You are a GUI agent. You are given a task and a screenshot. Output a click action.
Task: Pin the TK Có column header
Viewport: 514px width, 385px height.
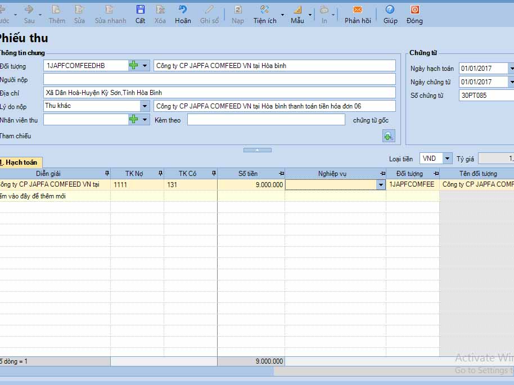pos(213,174)
